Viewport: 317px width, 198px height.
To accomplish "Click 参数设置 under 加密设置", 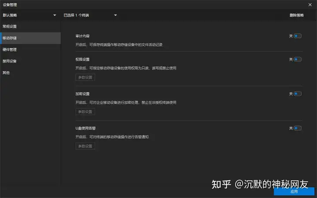I will [x=85, y=112].
